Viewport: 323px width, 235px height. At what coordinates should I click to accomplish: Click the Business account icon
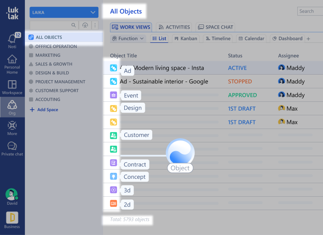(12, 217)
